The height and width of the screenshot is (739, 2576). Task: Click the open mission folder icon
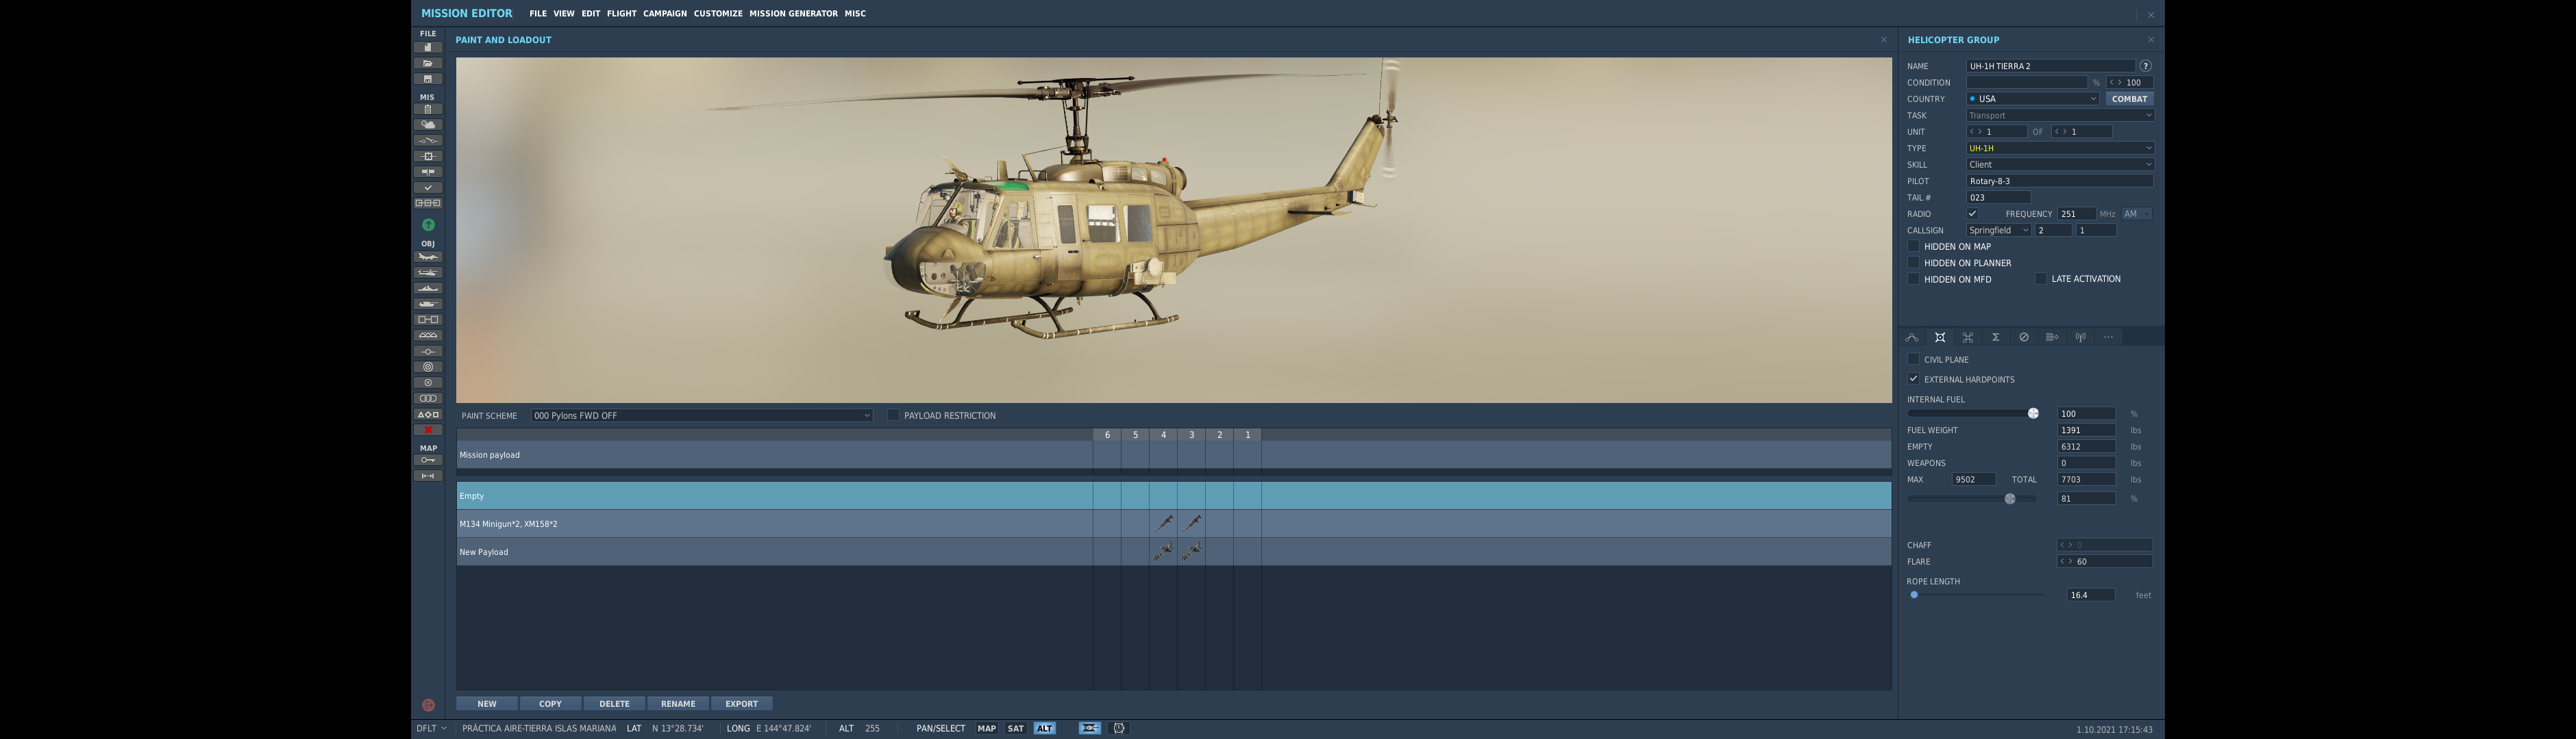428,63
